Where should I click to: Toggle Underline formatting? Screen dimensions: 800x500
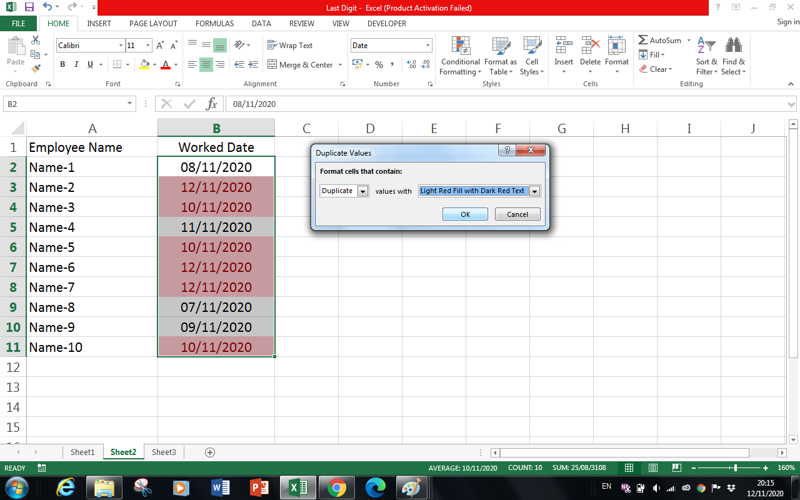(x=91, y=64)
